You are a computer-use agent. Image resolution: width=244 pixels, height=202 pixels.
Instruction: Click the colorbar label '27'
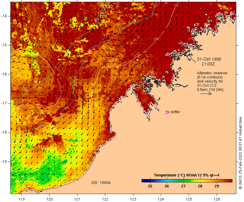pyautogui.click(x=183, y=186)
